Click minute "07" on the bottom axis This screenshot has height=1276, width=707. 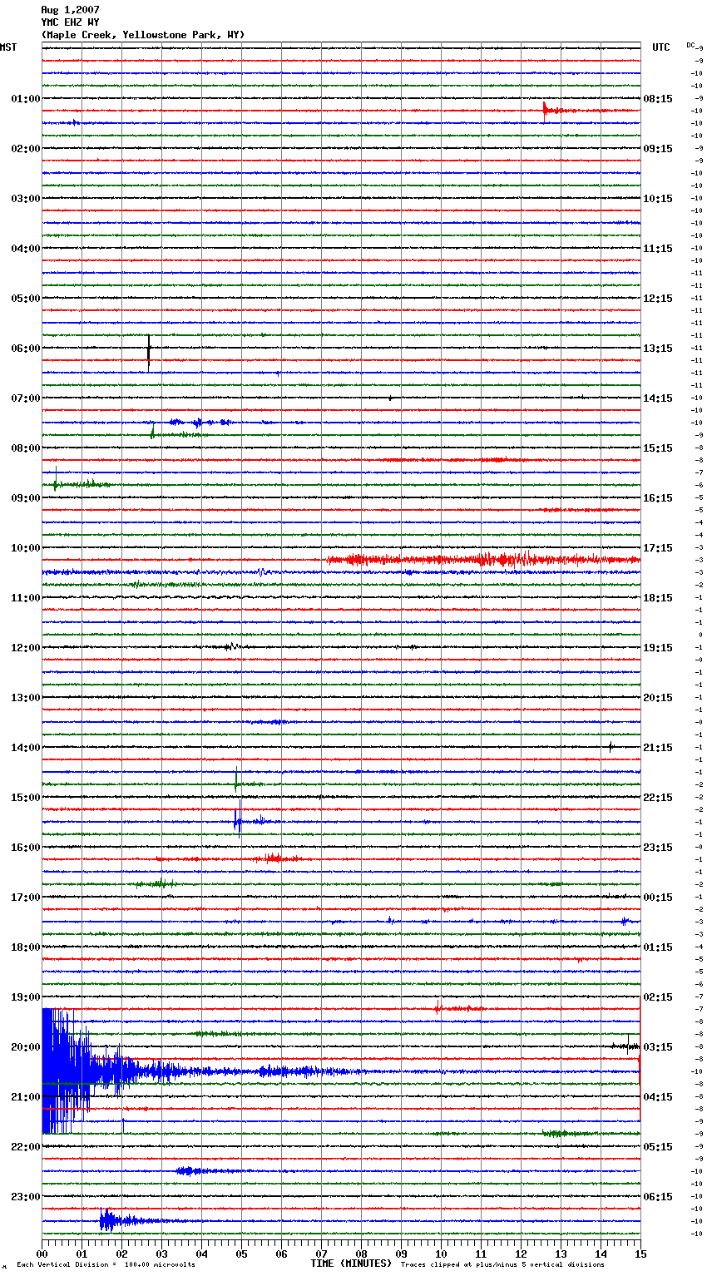(321, 1254)
